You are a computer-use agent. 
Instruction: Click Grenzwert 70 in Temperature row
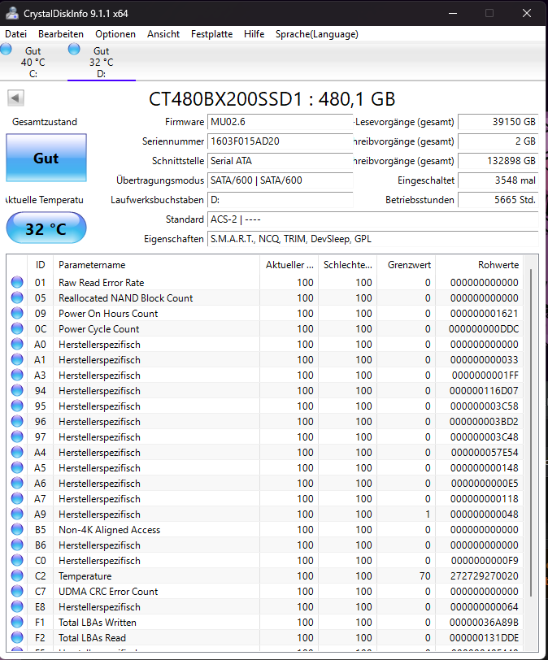tap(424, 575)
